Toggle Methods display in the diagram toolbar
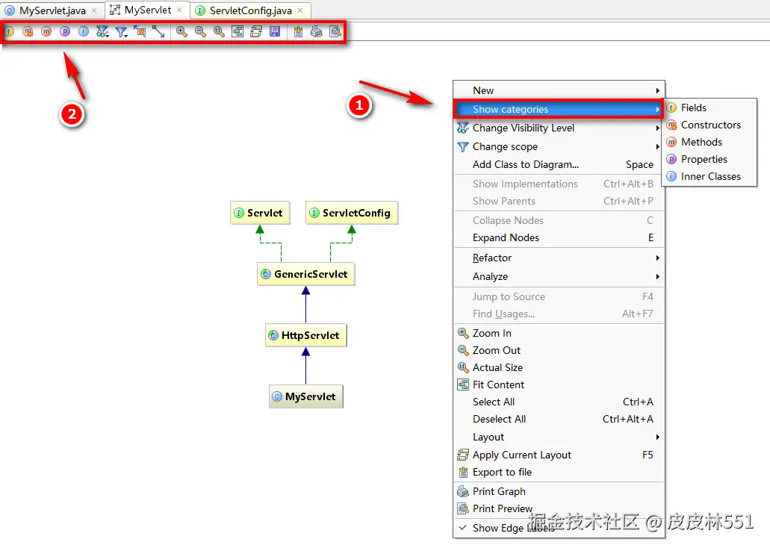The width and height of the screenshot is (770, 548). (x=46, y=32)
